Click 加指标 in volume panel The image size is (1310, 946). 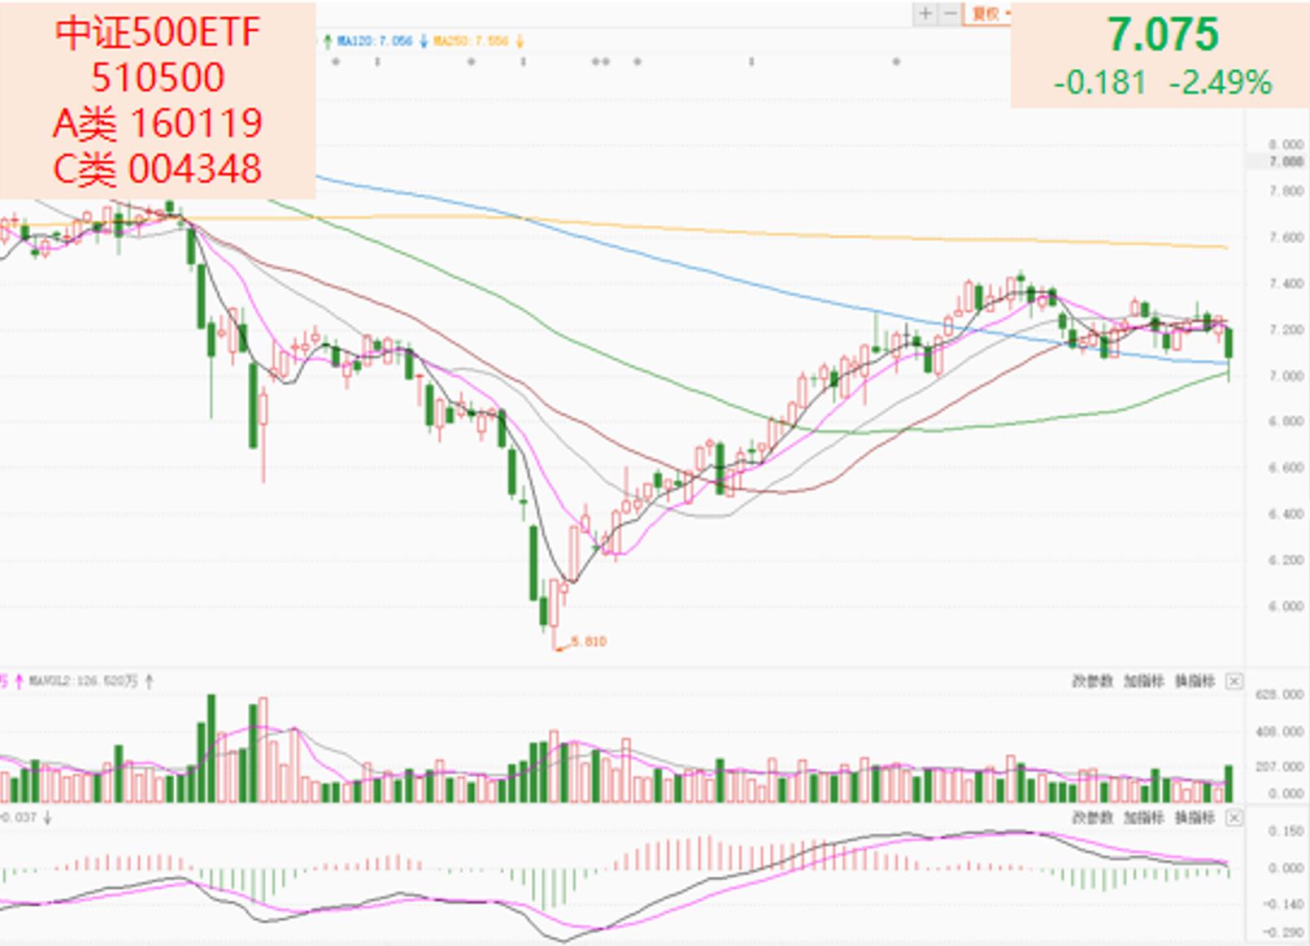1143,681
